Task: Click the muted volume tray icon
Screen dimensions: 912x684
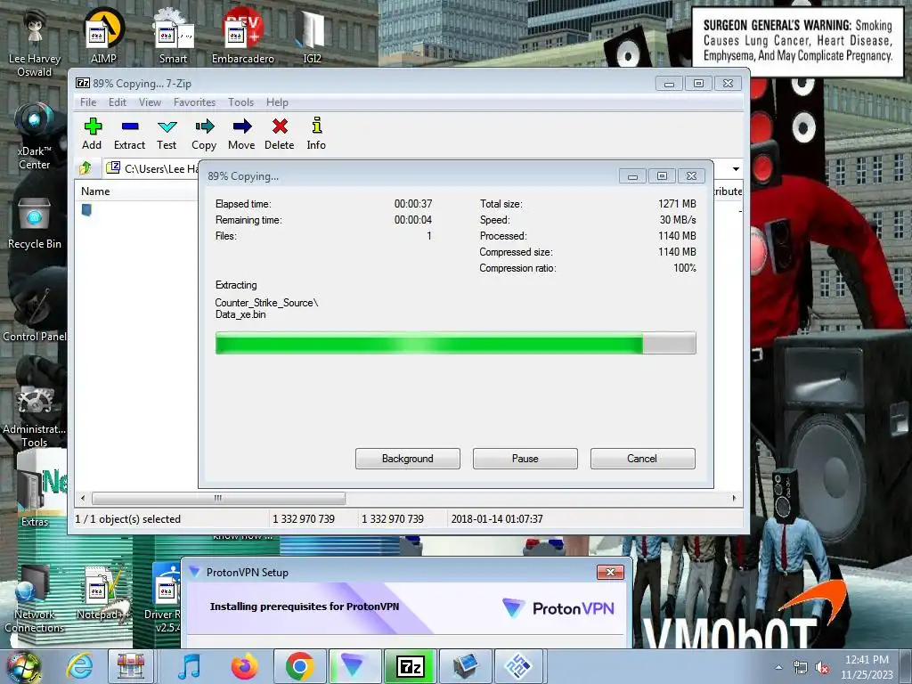Action: coord(822,668)
